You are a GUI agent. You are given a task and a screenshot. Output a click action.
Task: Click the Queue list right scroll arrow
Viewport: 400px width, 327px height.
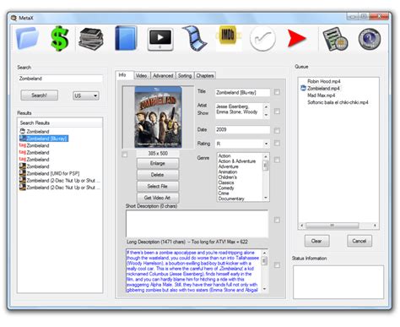375,226
